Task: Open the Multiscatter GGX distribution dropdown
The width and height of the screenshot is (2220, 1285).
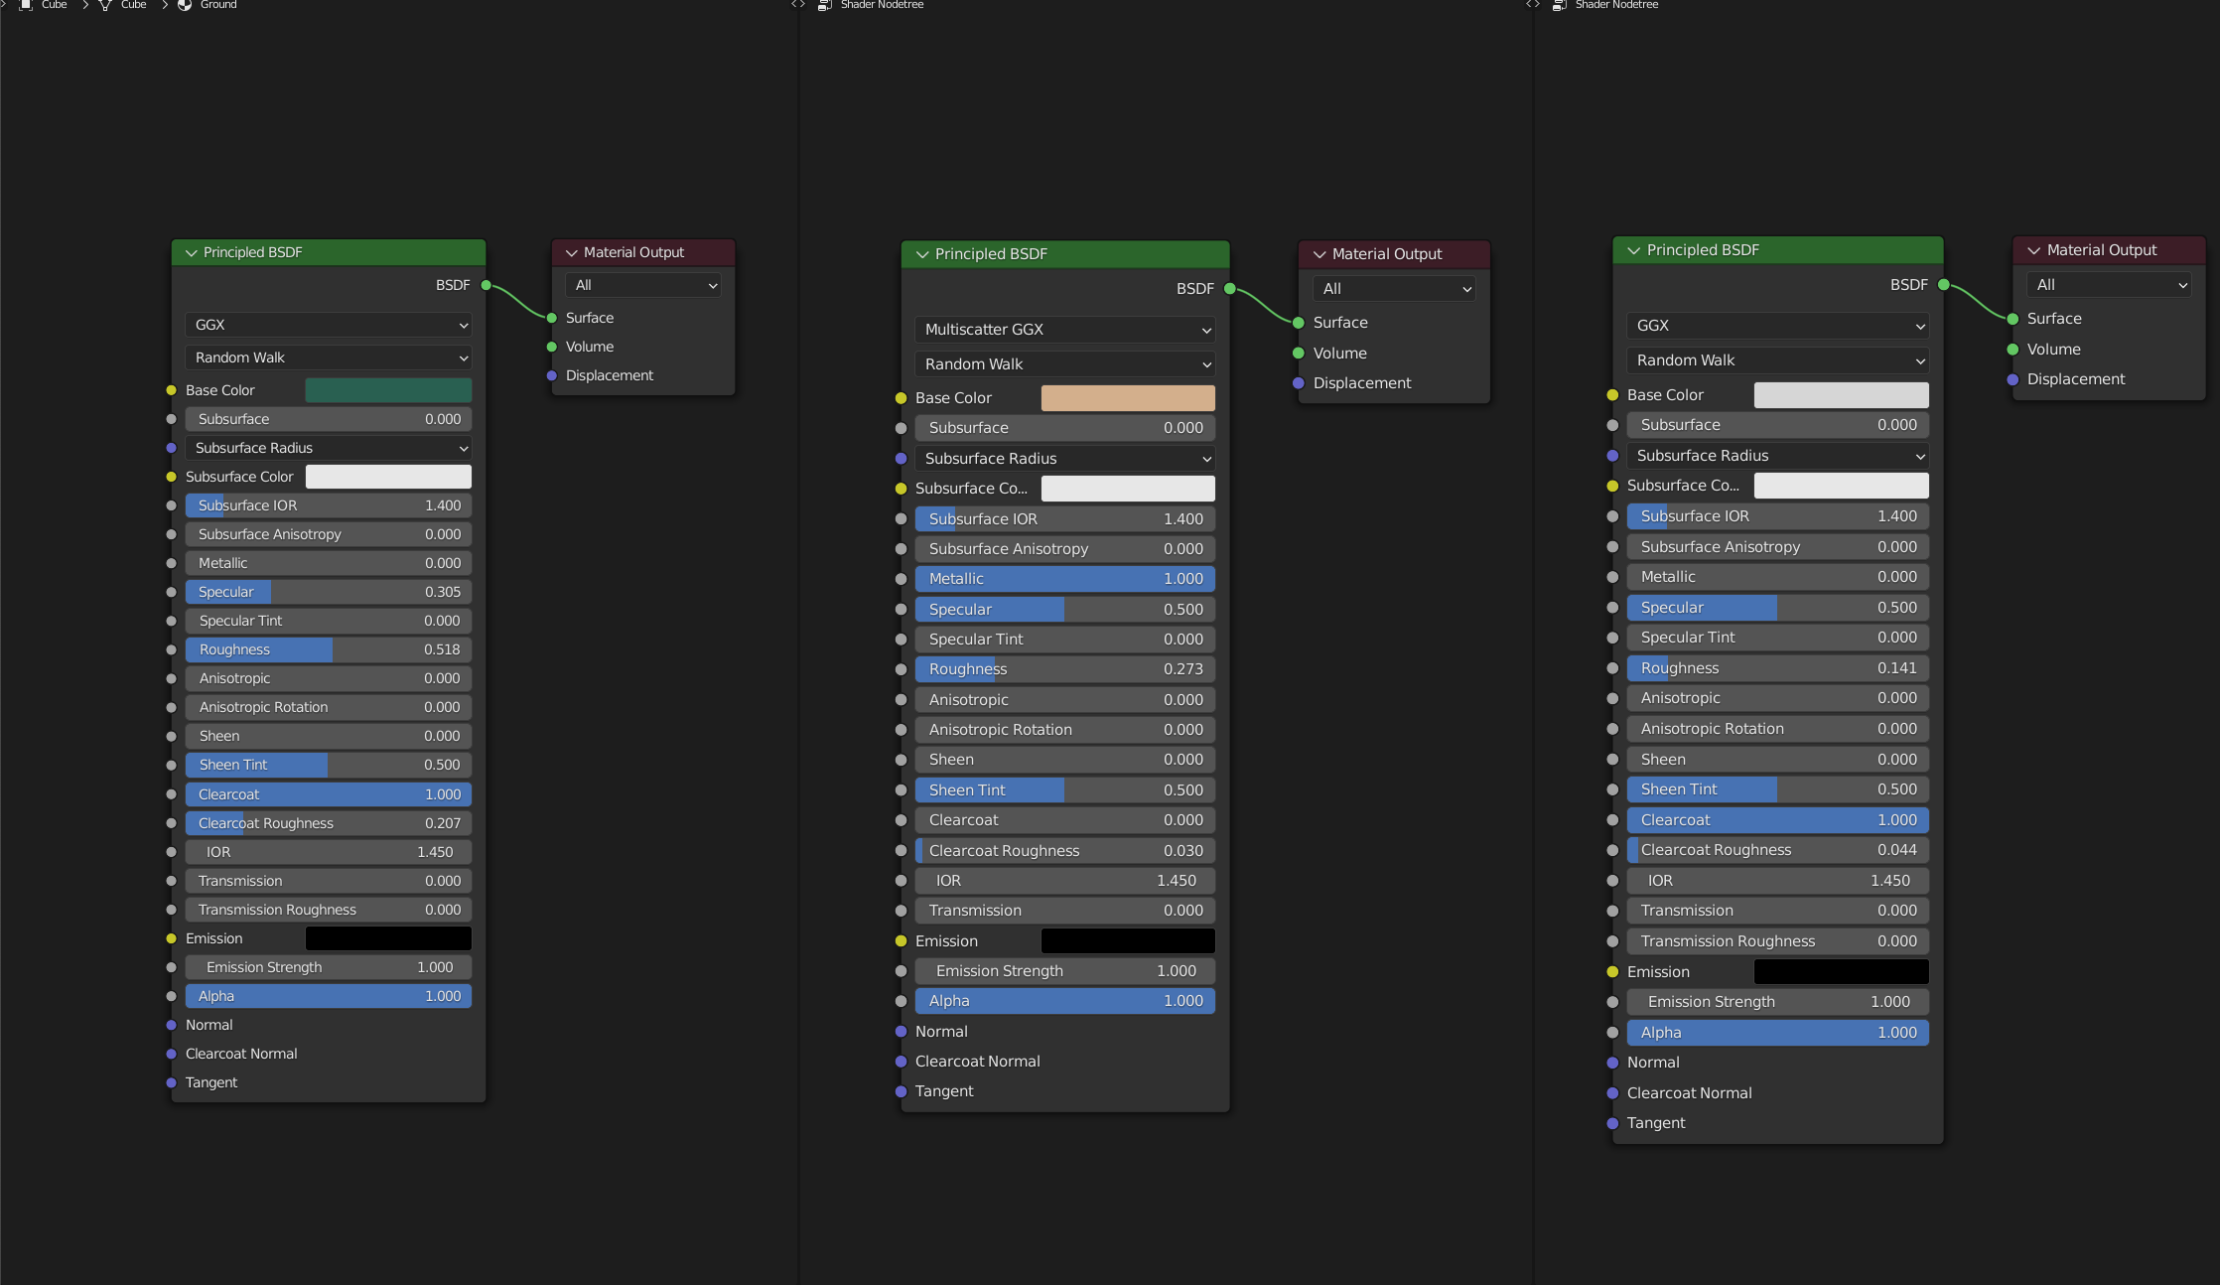Action: click(1064, 330)
